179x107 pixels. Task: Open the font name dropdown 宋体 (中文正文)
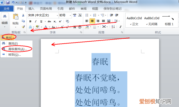coord(57,15)
